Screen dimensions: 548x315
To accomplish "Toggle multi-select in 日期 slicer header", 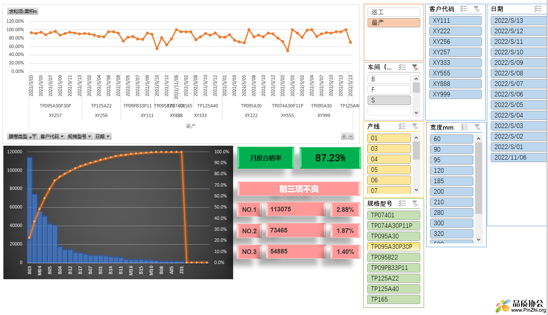I will point(538,9).
